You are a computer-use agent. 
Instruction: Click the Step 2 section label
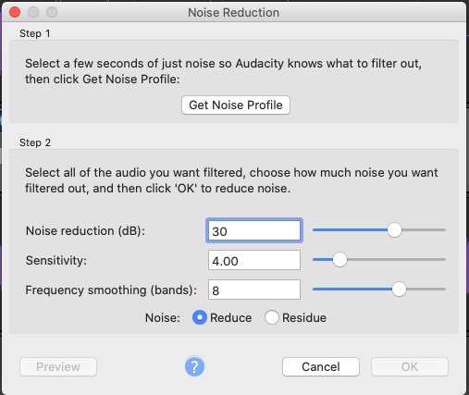point(35,142)
